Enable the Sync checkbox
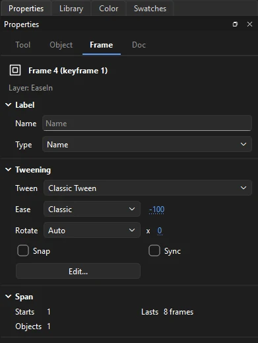This screenshot has height=343, width=258. coord(154,250)
